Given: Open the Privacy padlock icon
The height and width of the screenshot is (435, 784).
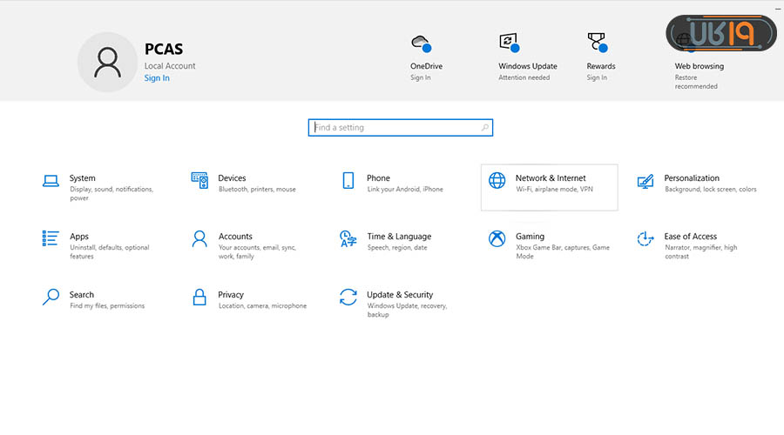Looking at the screenshot, I should [x=199, y=297].
